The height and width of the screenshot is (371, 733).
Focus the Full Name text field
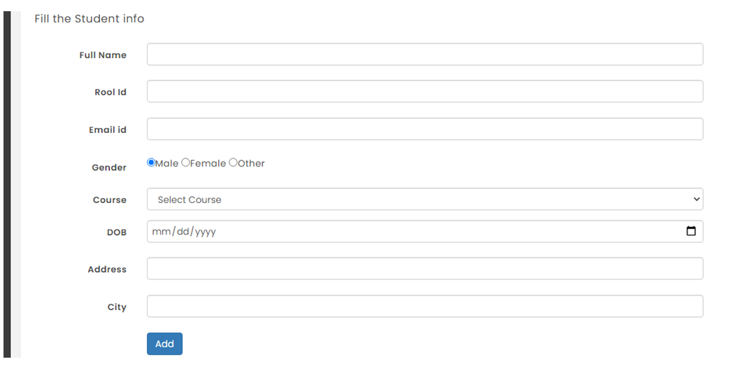(x=425, y=55)
